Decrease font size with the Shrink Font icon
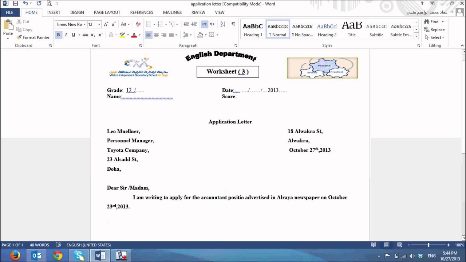 click(x=114, y=24)
